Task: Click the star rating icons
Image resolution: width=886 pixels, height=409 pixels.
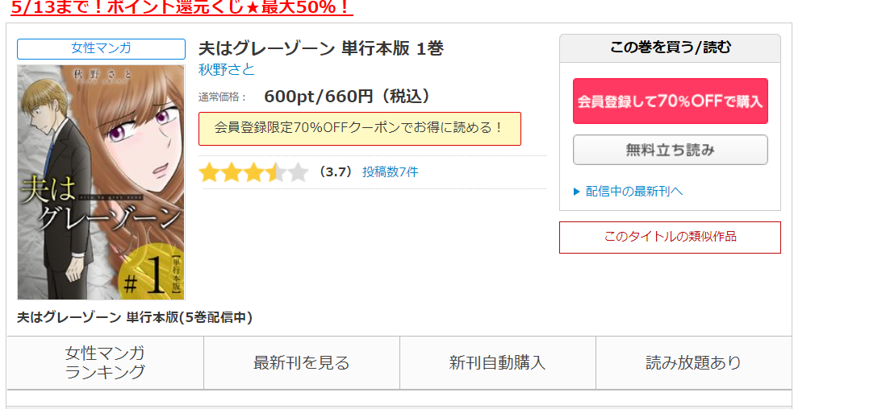Action: [x=253, y=172]
